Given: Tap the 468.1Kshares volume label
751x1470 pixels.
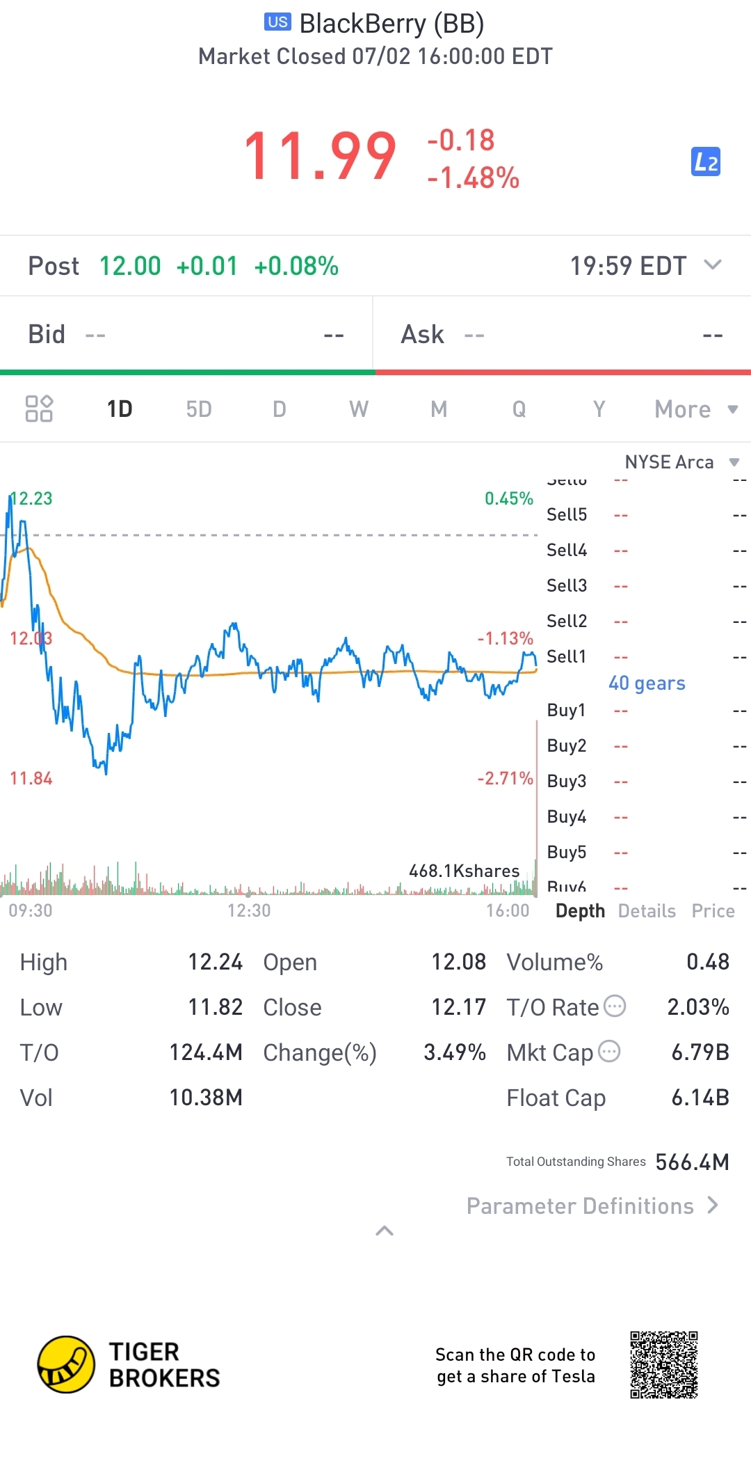Looking at the screenshot, I should 465,871.
